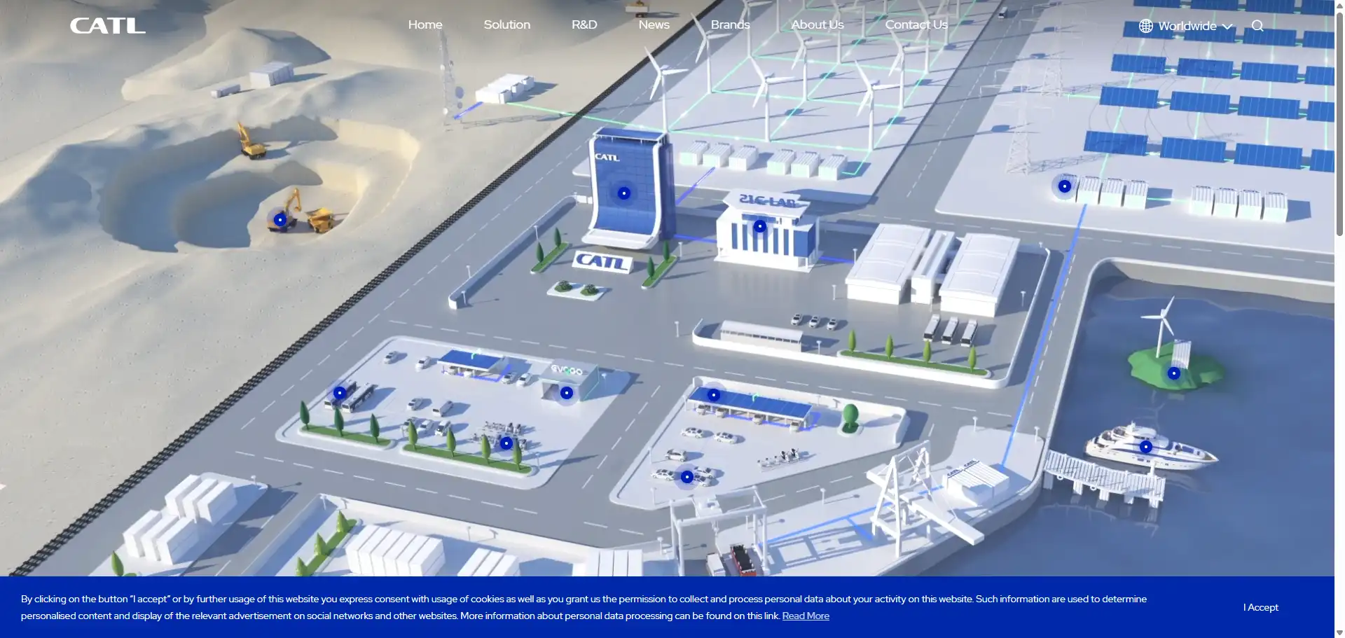This screenshot has width=1345, height=638.
Task: Select the hotspot on the offshore wind turbine island
Action: coord(1174,373)
